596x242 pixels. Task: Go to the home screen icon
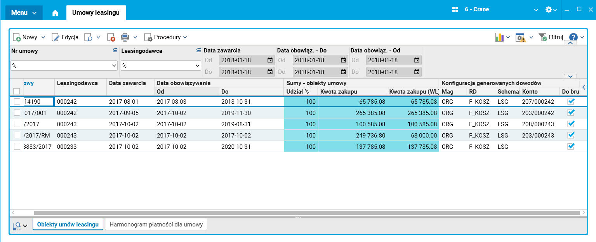tap(55, 13)
